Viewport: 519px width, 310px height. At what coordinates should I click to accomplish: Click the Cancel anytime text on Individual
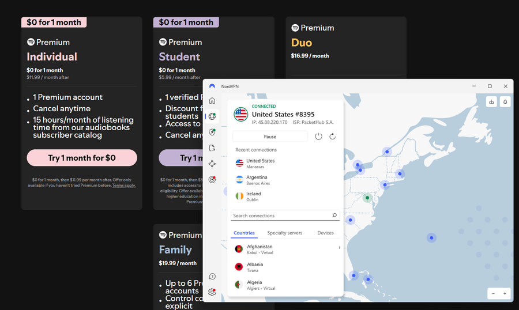[x=62, y=108]
